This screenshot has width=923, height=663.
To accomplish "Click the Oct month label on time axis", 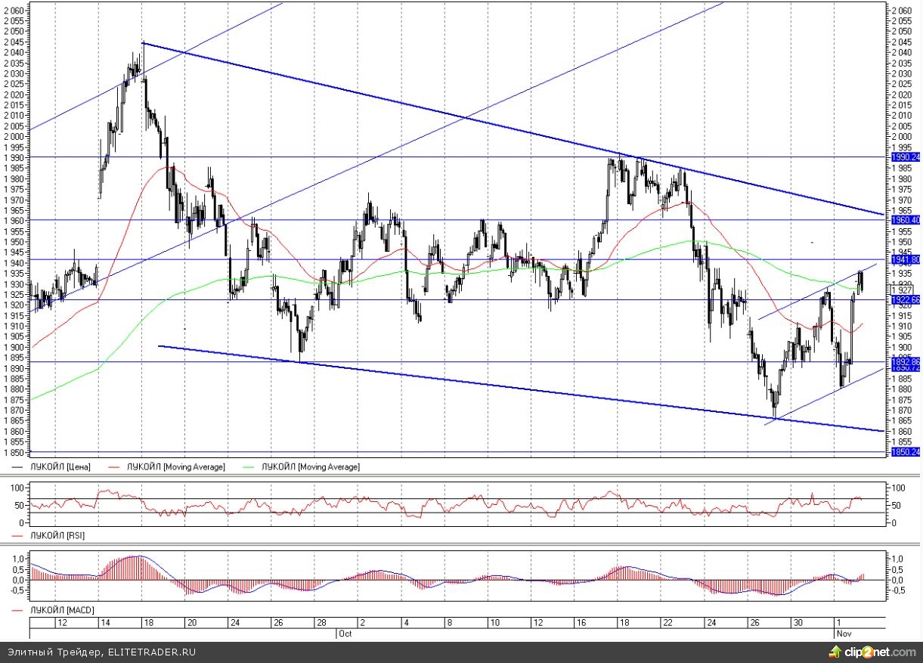I will point(345,632).
